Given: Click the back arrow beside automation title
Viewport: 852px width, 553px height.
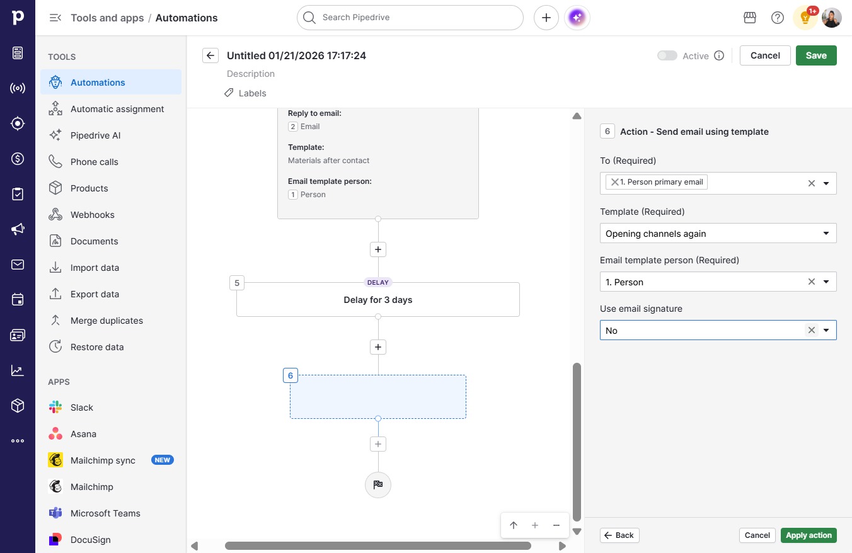Looking at the screenshot, I should [x=210, y=55].
